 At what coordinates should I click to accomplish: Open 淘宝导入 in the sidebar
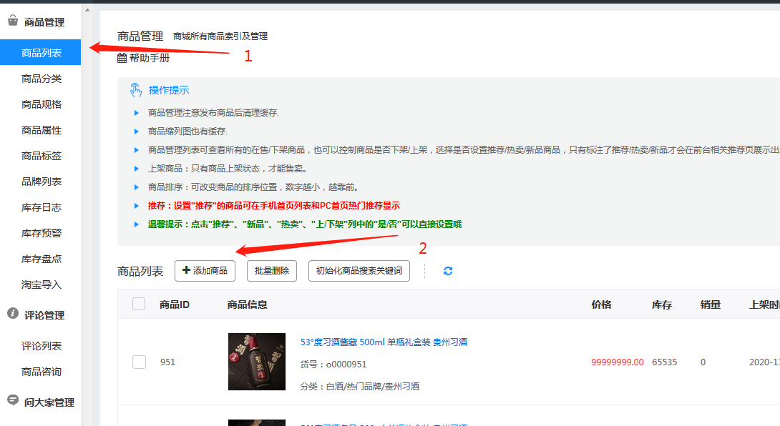[42, 284]
